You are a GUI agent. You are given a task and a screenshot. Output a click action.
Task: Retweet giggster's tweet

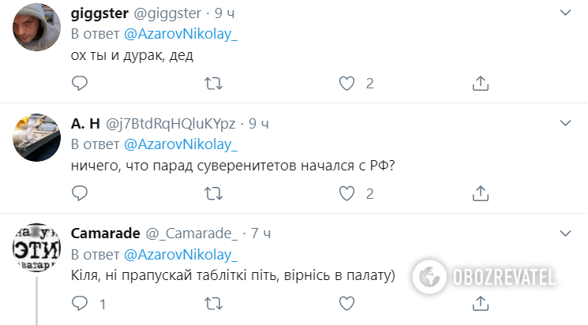pyautogui.click(x=213, y=83)
